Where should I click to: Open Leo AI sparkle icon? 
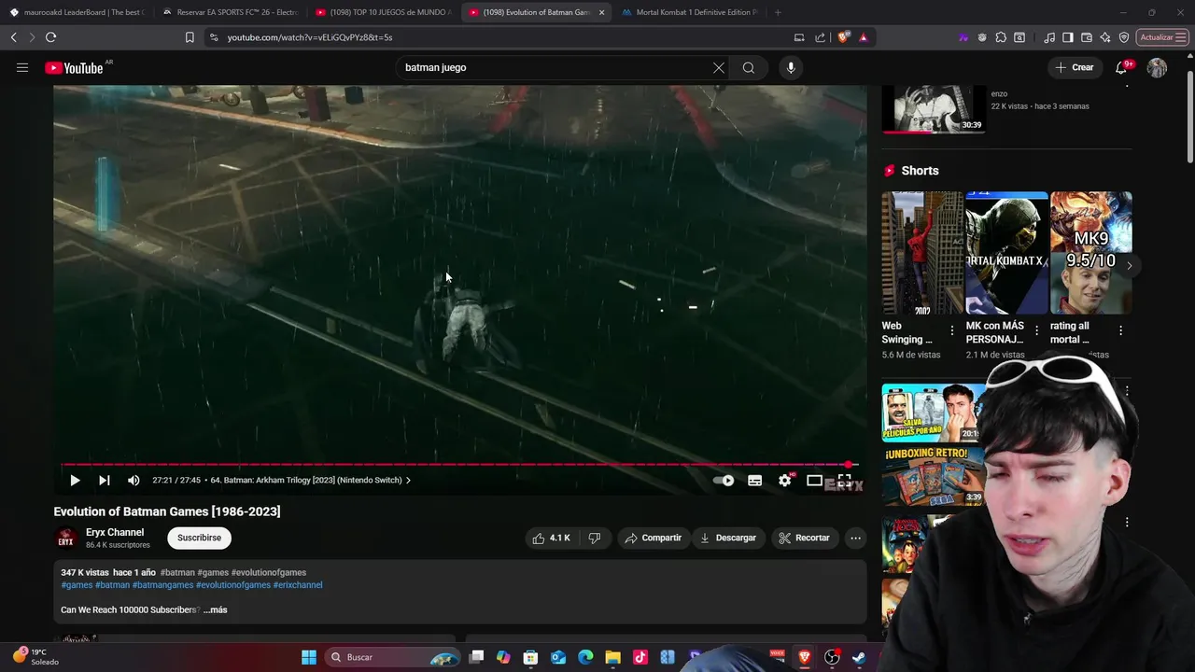tap(1105, 37)
